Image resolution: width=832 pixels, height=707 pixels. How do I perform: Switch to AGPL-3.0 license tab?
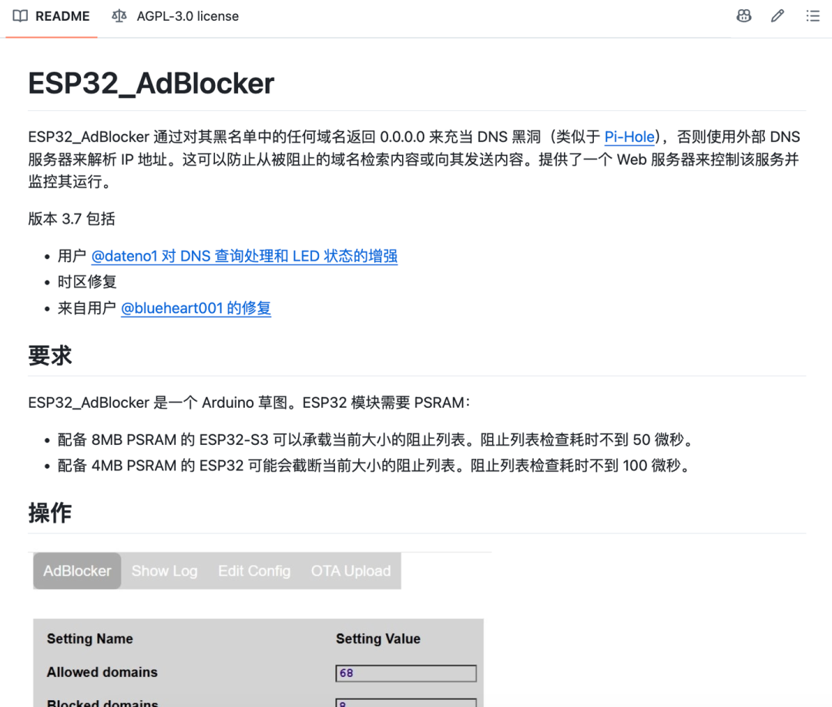coord(175,16)
